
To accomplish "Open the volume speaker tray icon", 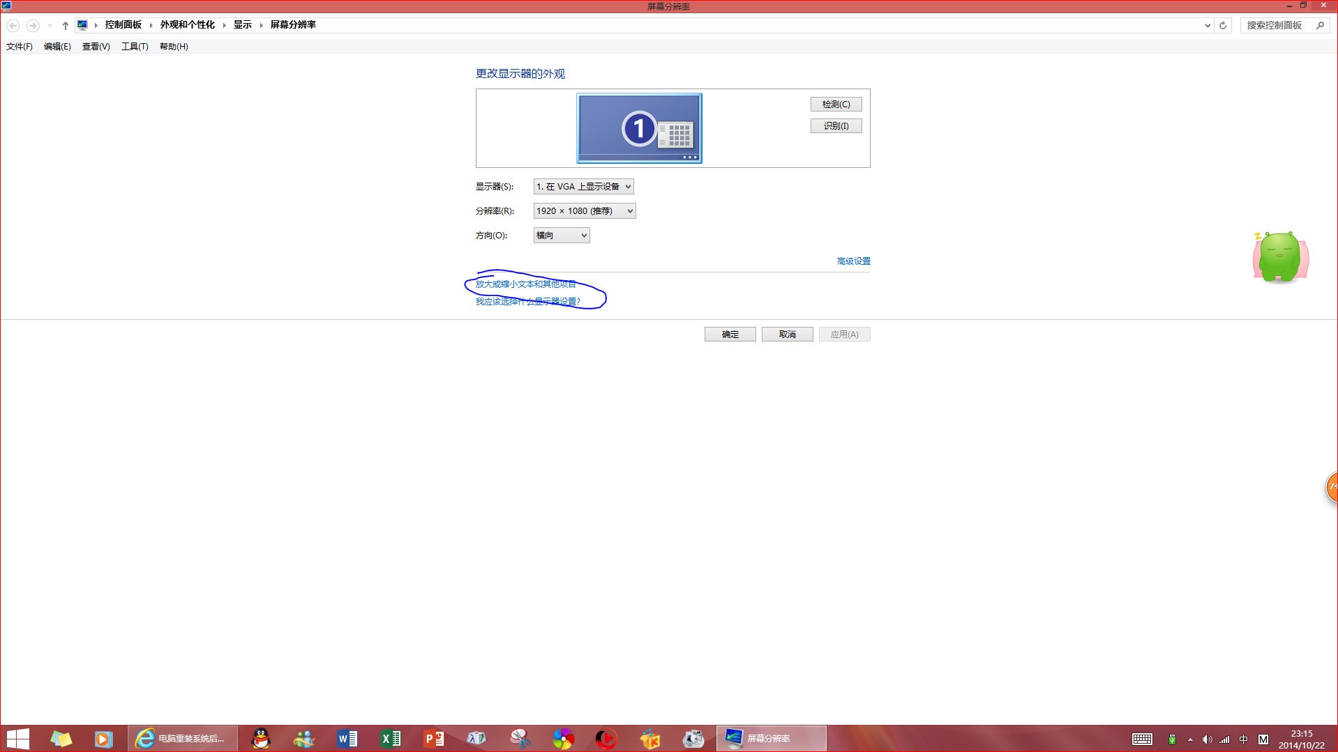I will coord(1207,739).
